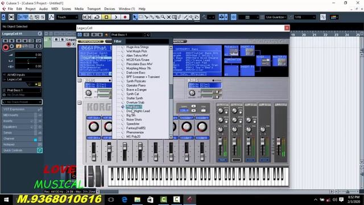This screenshot has height=205, width=364.
Task: Click the Record transport button
Action: point(125,17)
